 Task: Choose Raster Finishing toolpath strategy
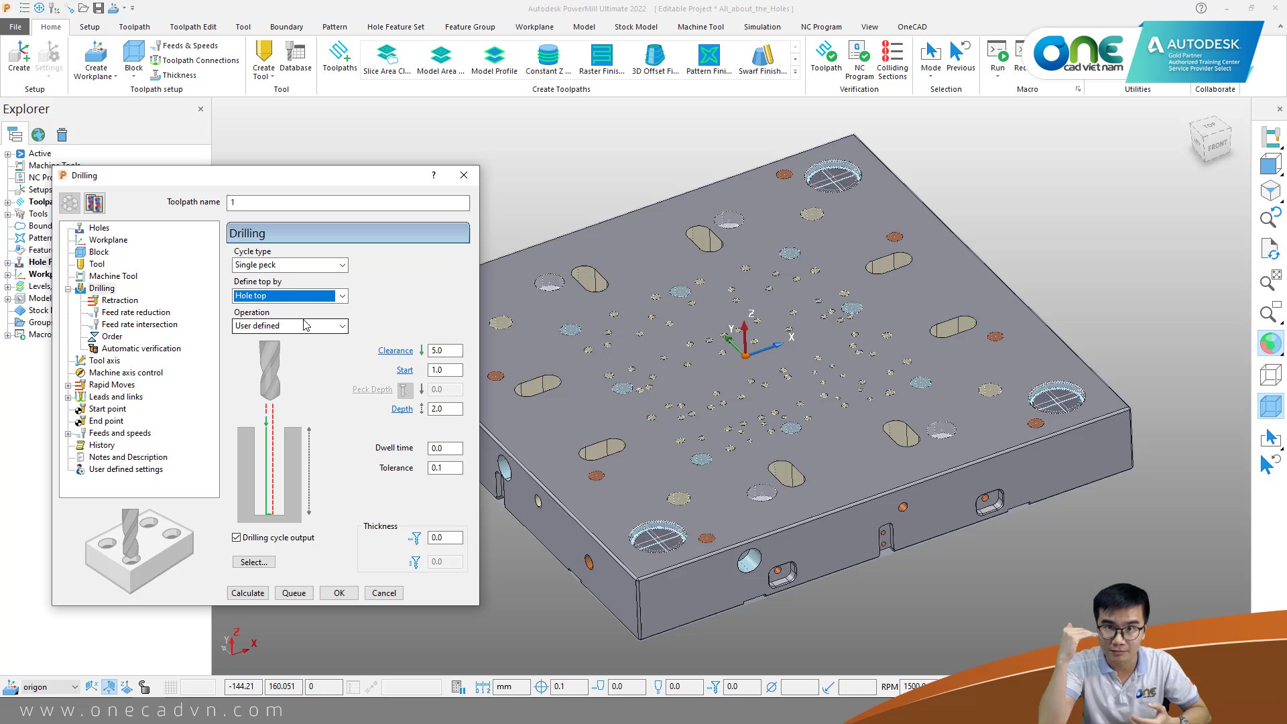(601, 59)
